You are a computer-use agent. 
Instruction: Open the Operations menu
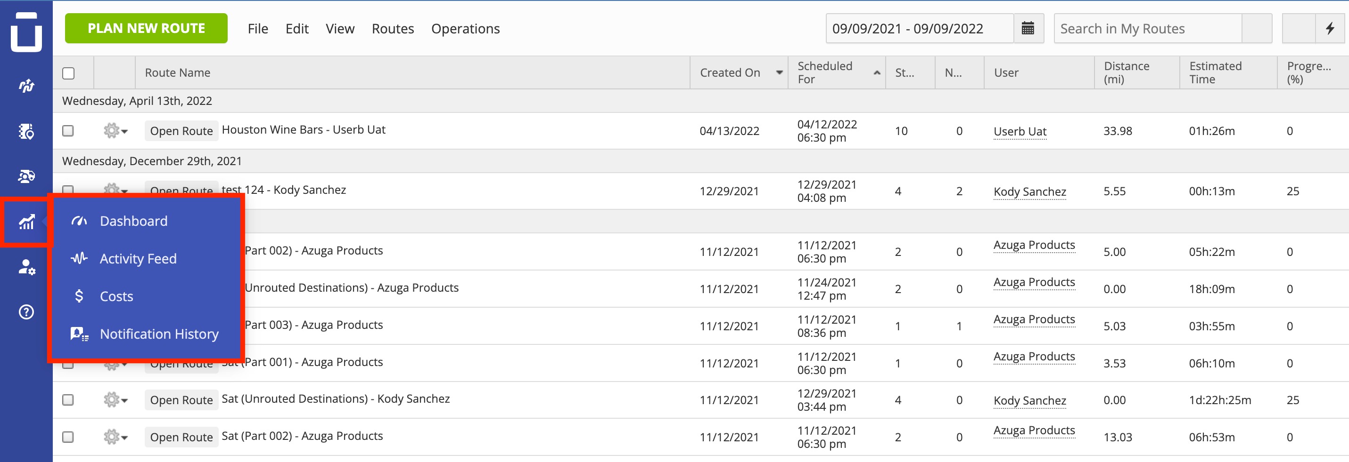point(466,29)
